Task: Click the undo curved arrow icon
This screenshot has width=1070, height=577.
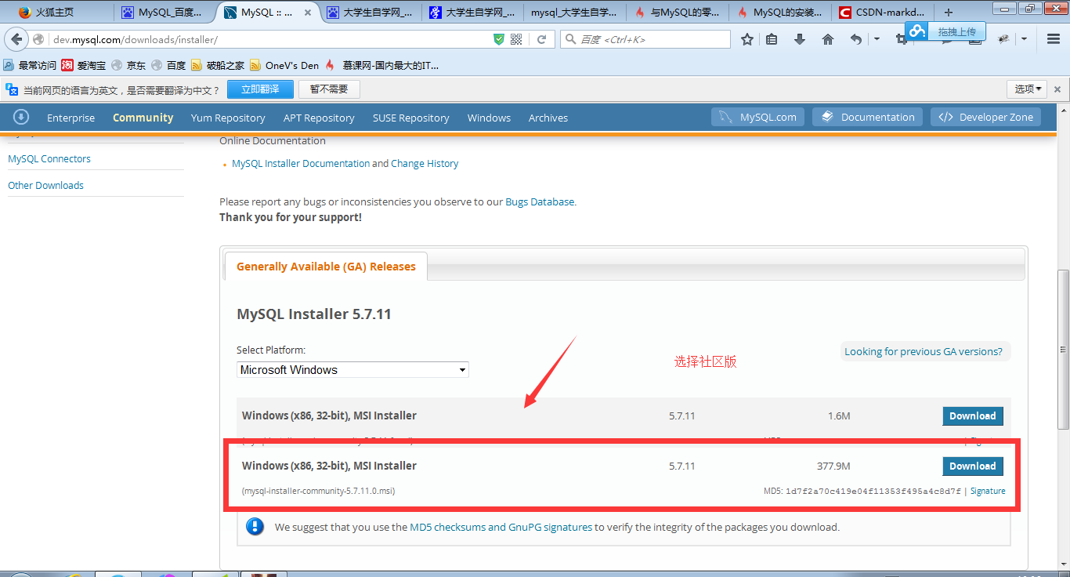Action: 856,39
